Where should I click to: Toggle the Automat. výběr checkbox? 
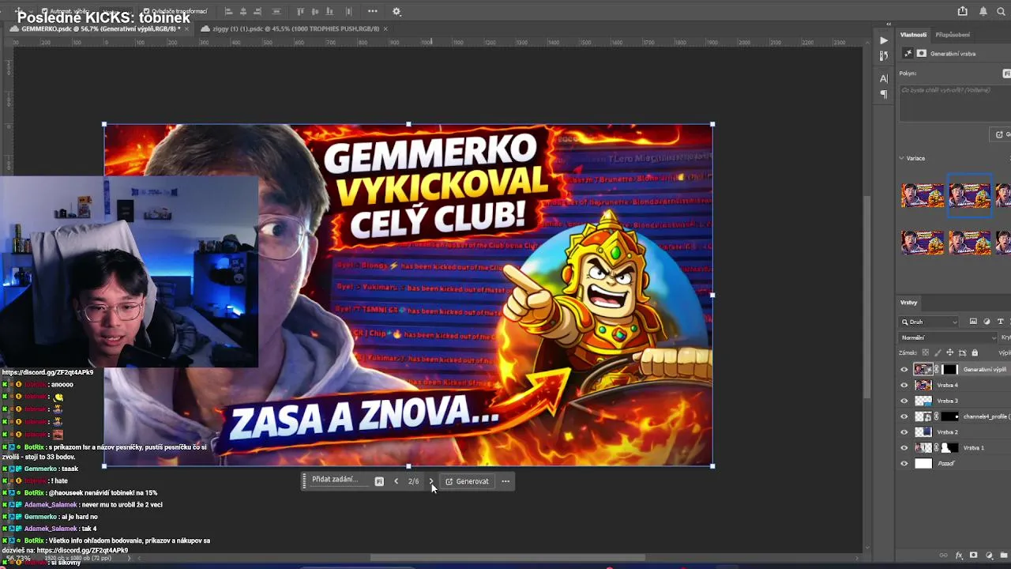44,11
